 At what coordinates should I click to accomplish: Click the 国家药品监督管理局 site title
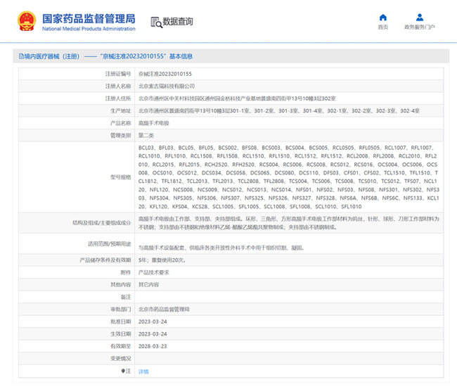pyautogui.click(x=89, y=18)
